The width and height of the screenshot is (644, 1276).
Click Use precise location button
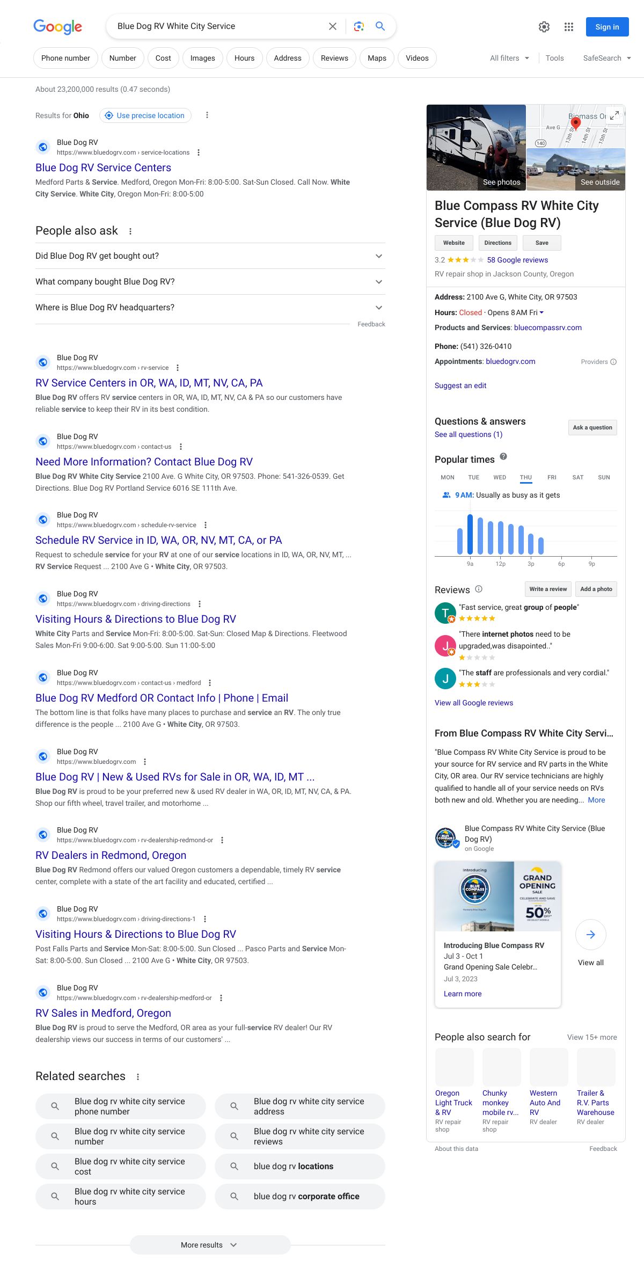[x=145, y=115]
